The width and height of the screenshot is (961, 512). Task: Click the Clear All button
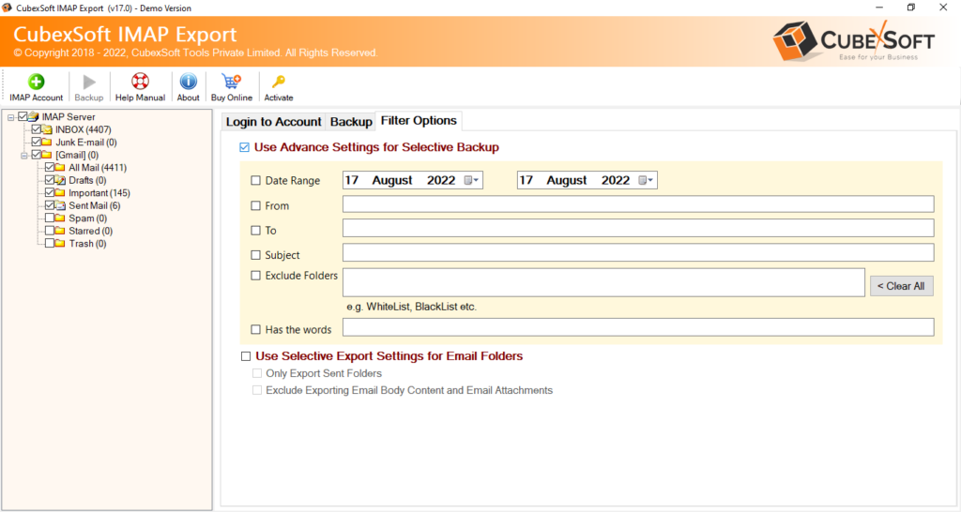(902, 286)
